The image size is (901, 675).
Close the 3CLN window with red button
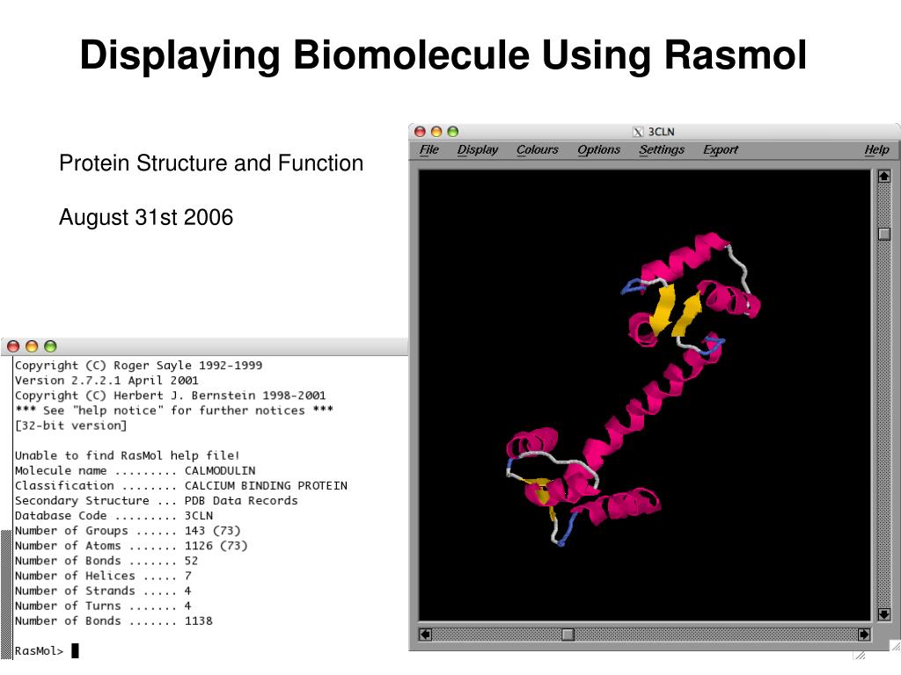[x=420, y=132]
